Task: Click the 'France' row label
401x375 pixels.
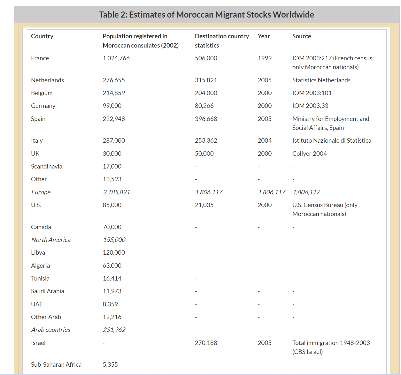Action: pos(40,58)
